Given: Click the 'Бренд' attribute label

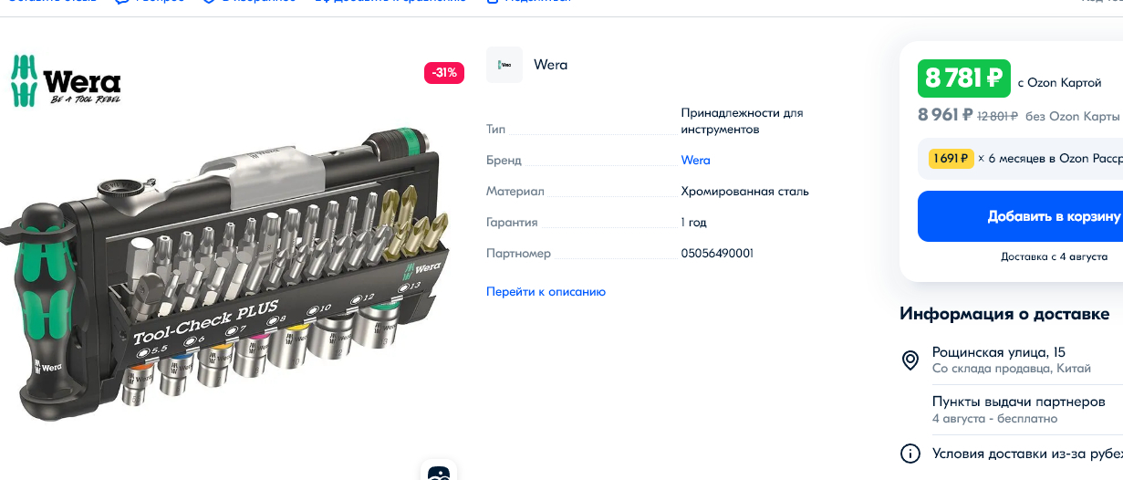Looking at the screenshot, I should [x=504, y=161].
